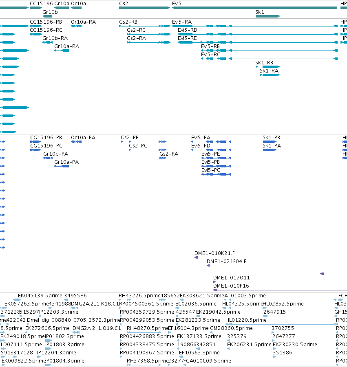347x367 pixels.
Task: Open the Or10a gene label
Action: coord(78,4)
